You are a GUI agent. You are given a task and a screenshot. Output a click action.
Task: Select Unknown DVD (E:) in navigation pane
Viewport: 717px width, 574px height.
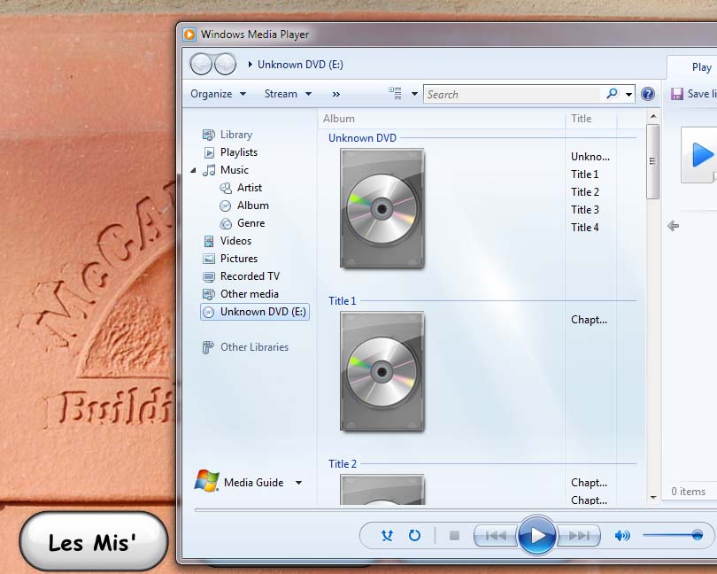point(255,312)
